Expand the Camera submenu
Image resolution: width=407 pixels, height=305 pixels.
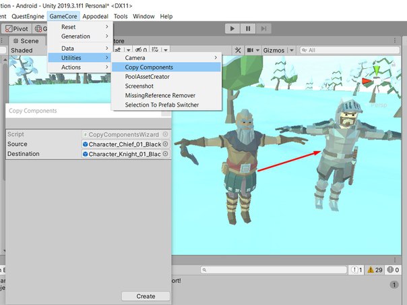pyautogui.click(x=166, y=58)
